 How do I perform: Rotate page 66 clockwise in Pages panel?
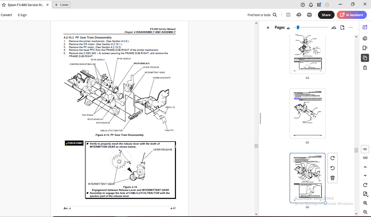pos(332,158)
